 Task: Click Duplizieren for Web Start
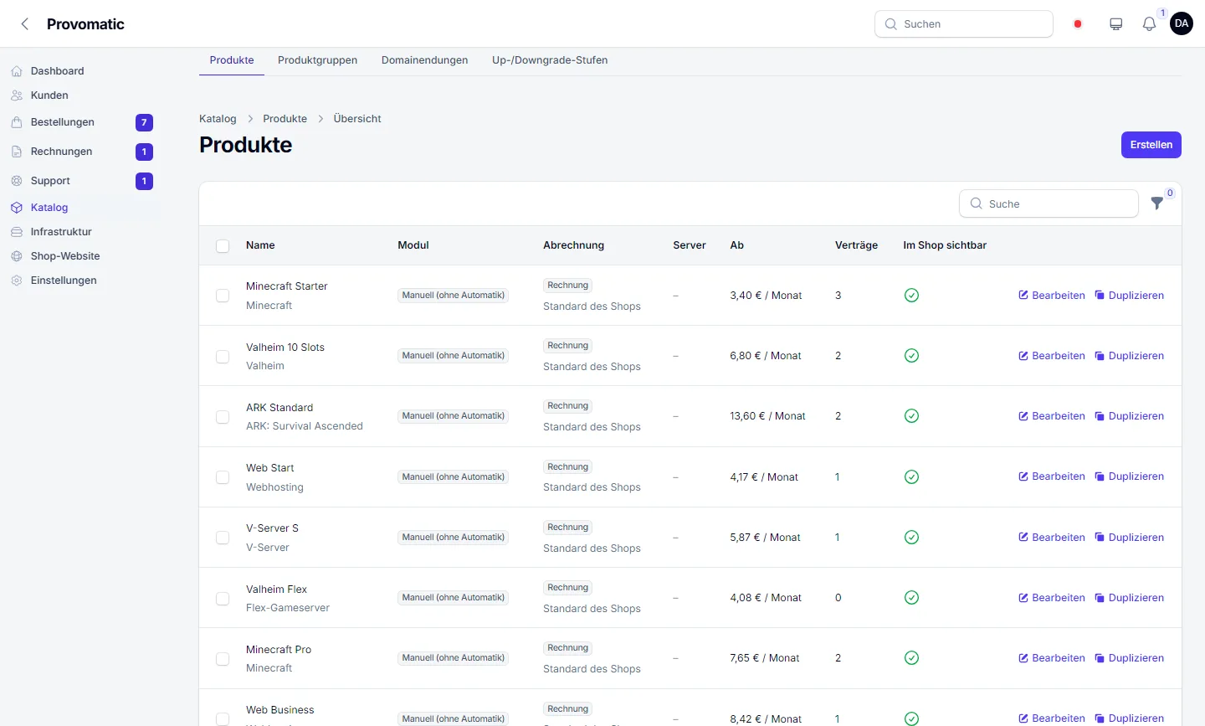coord(1130,476)
